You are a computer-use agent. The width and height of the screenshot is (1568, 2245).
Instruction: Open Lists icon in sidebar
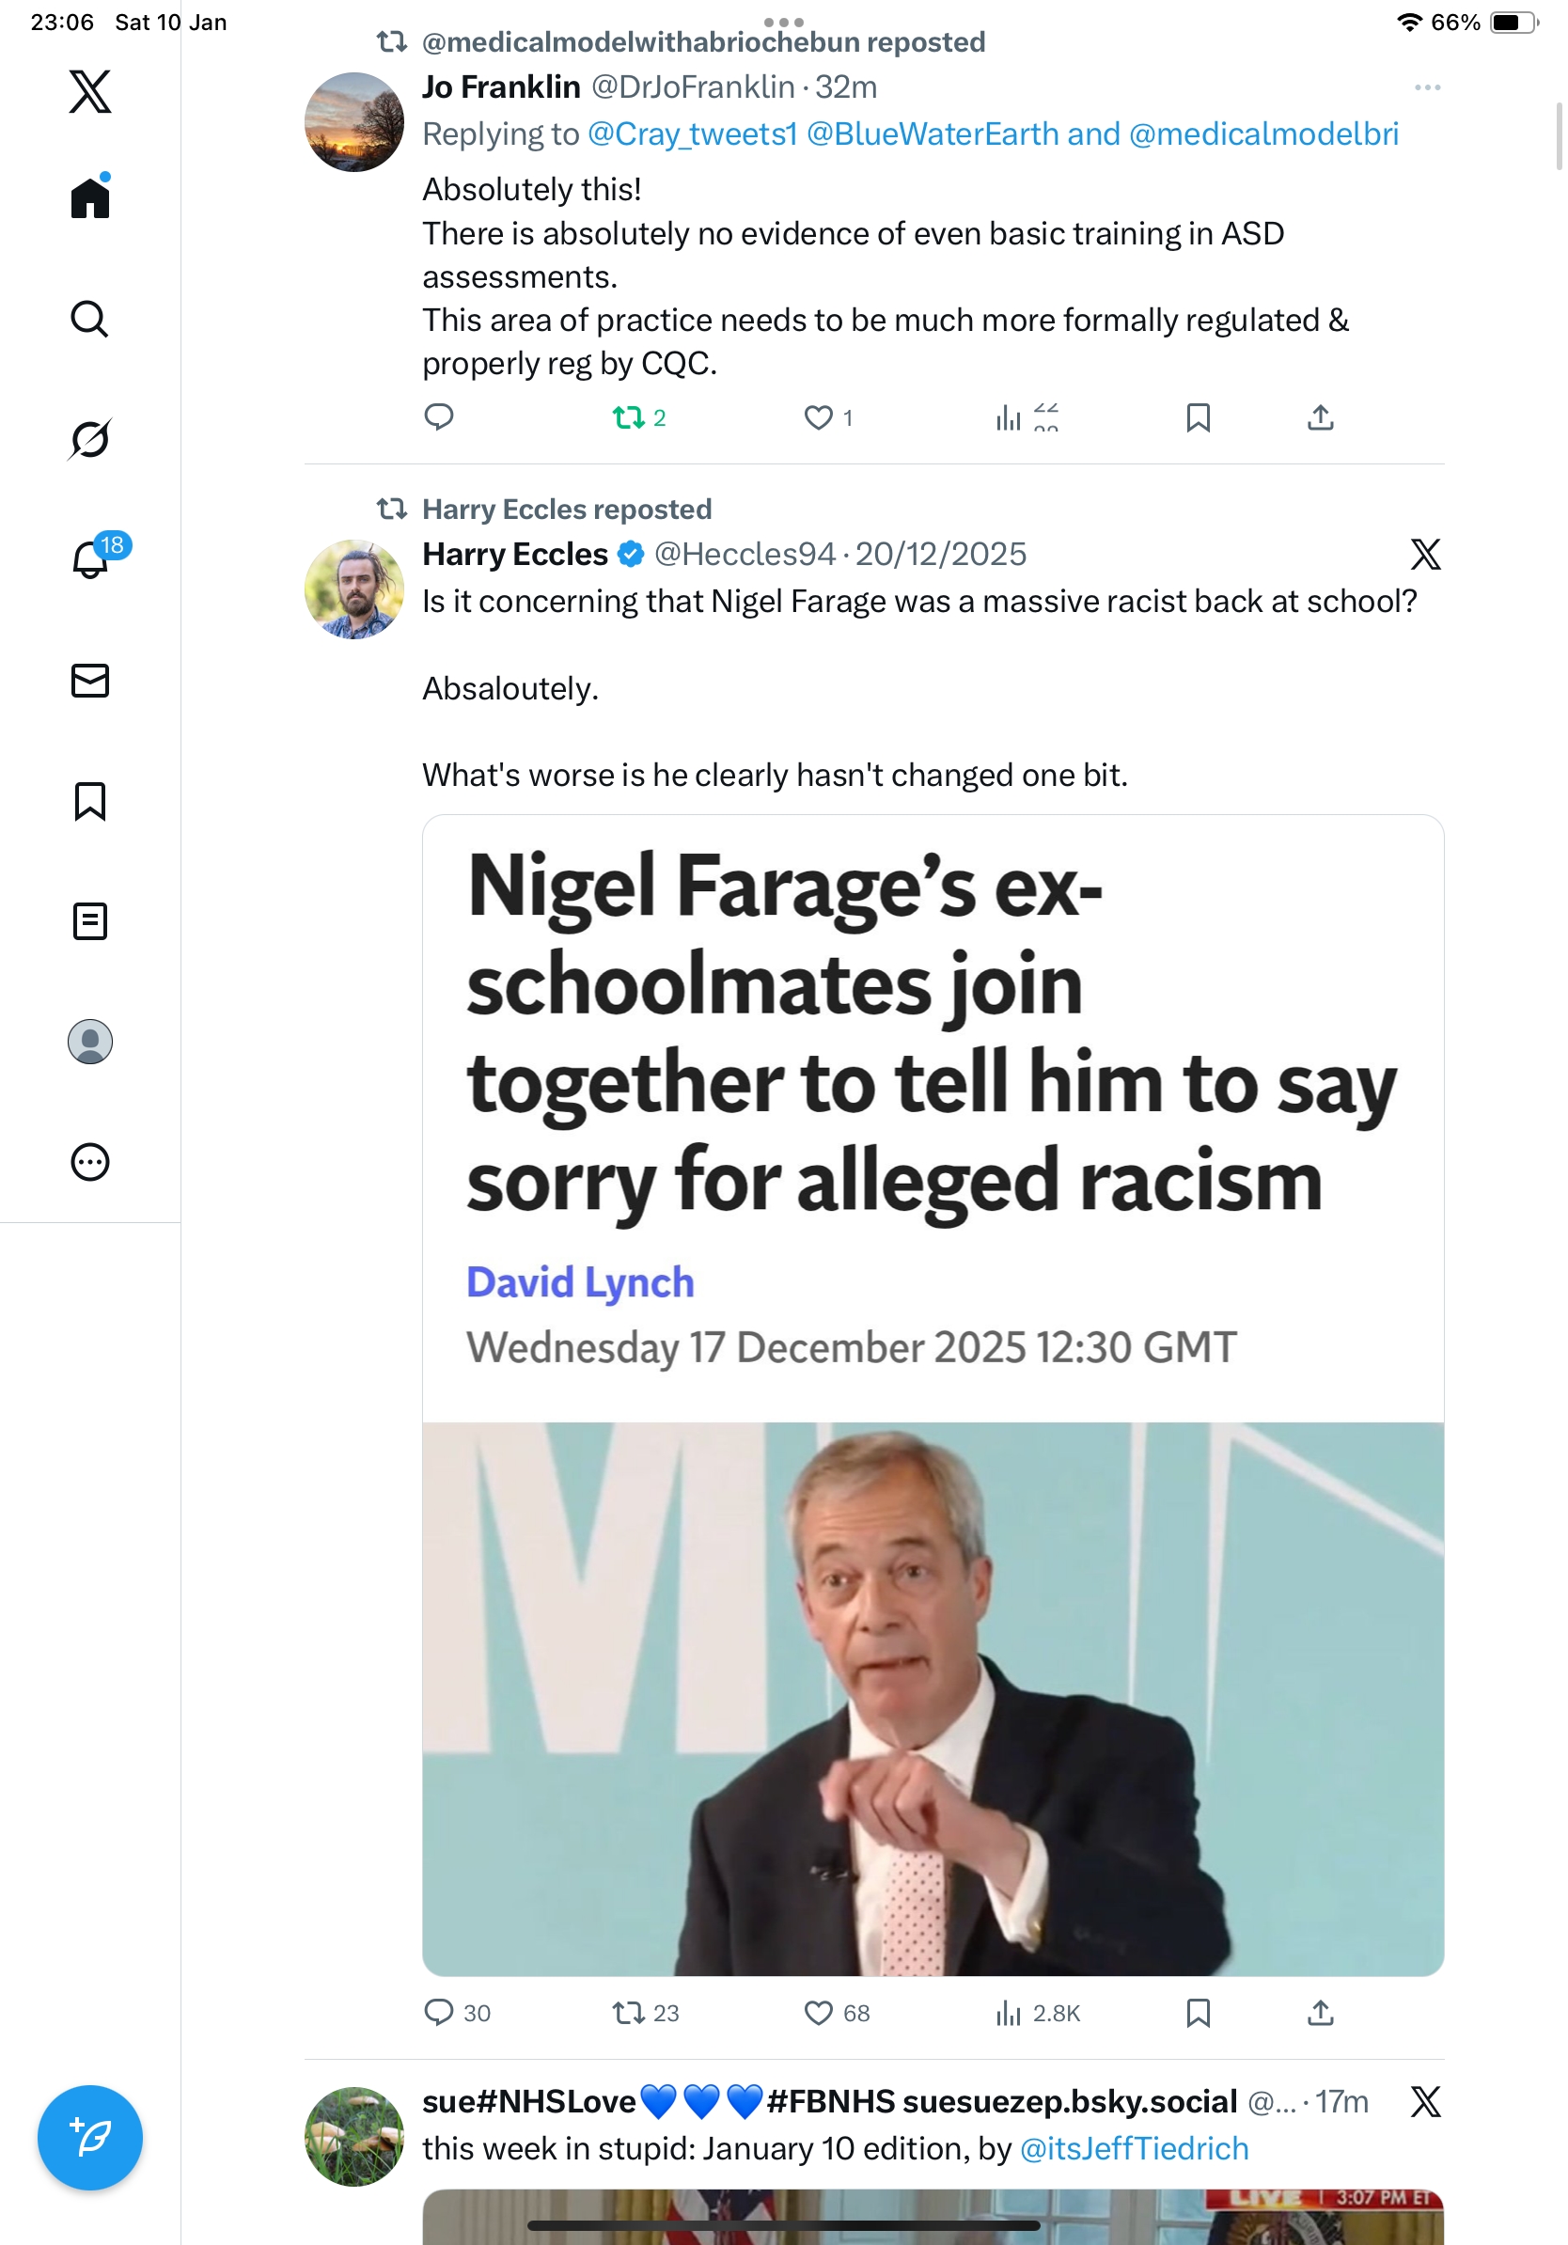tap(90, 921)
